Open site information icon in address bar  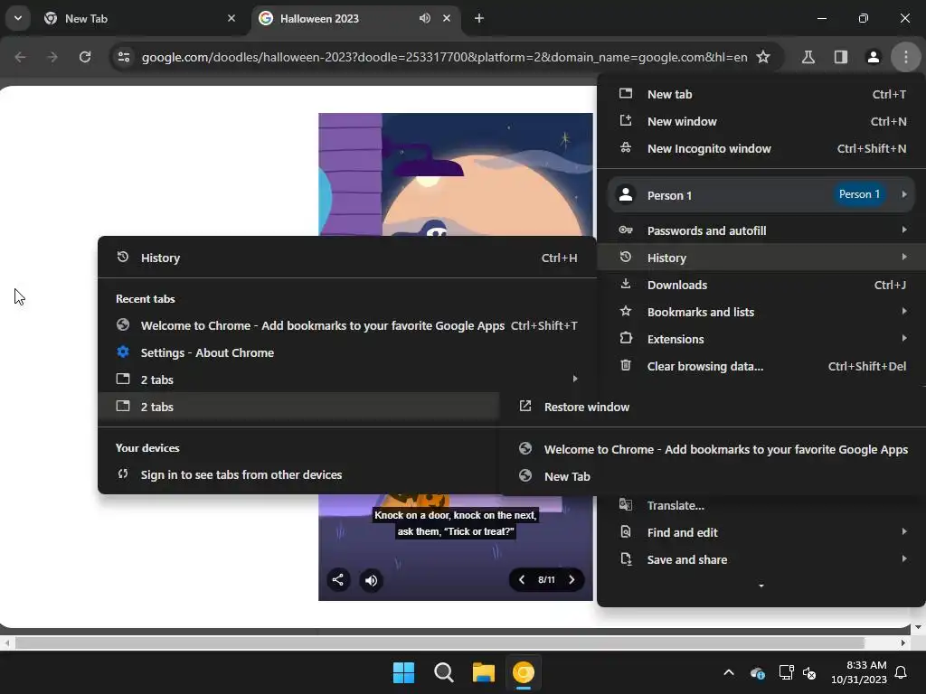pos(123,57)
